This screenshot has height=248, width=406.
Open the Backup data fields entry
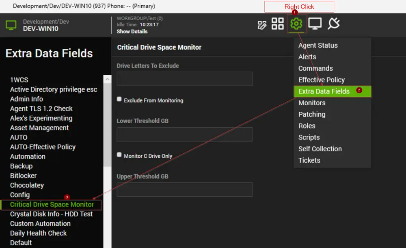coord(21,166)
